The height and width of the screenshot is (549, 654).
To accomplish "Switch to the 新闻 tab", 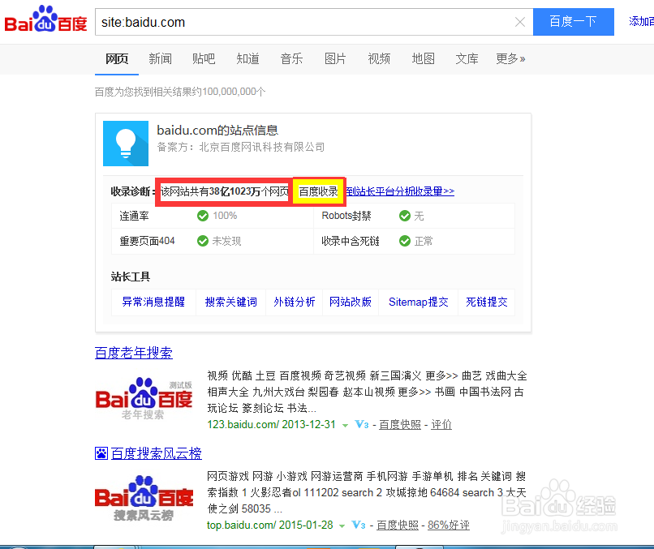I will coord(160,58).
